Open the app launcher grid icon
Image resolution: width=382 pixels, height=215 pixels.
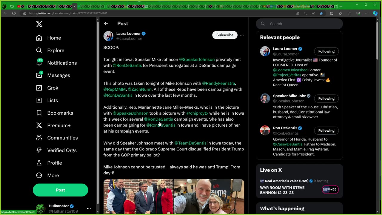tap(12, 6)
